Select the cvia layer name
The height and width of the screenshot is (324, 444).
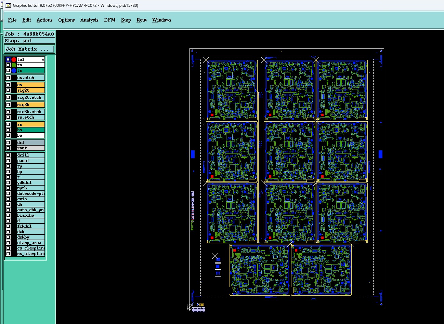[x=31, y=199]
